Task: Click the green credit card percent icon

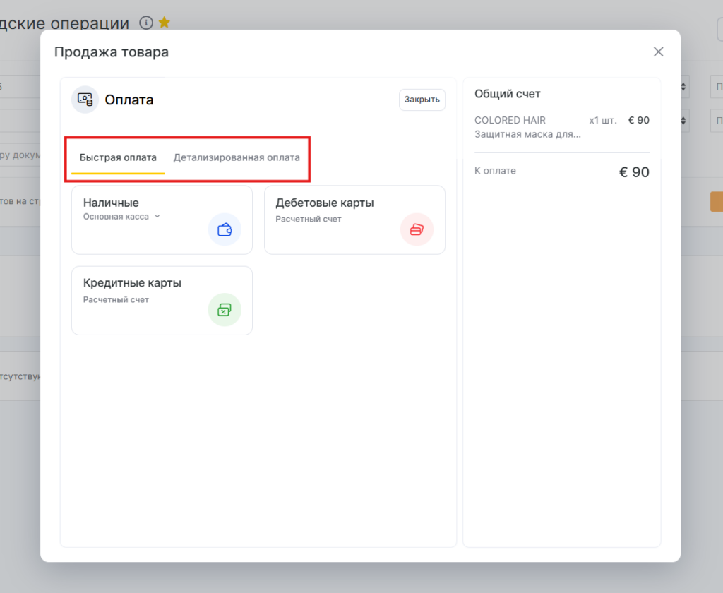Action: (x=225, y=310)
